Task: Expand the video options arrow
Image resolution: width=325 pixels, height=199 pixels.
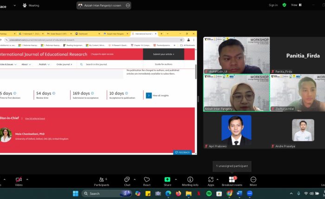Action: (x=27, y=179)
